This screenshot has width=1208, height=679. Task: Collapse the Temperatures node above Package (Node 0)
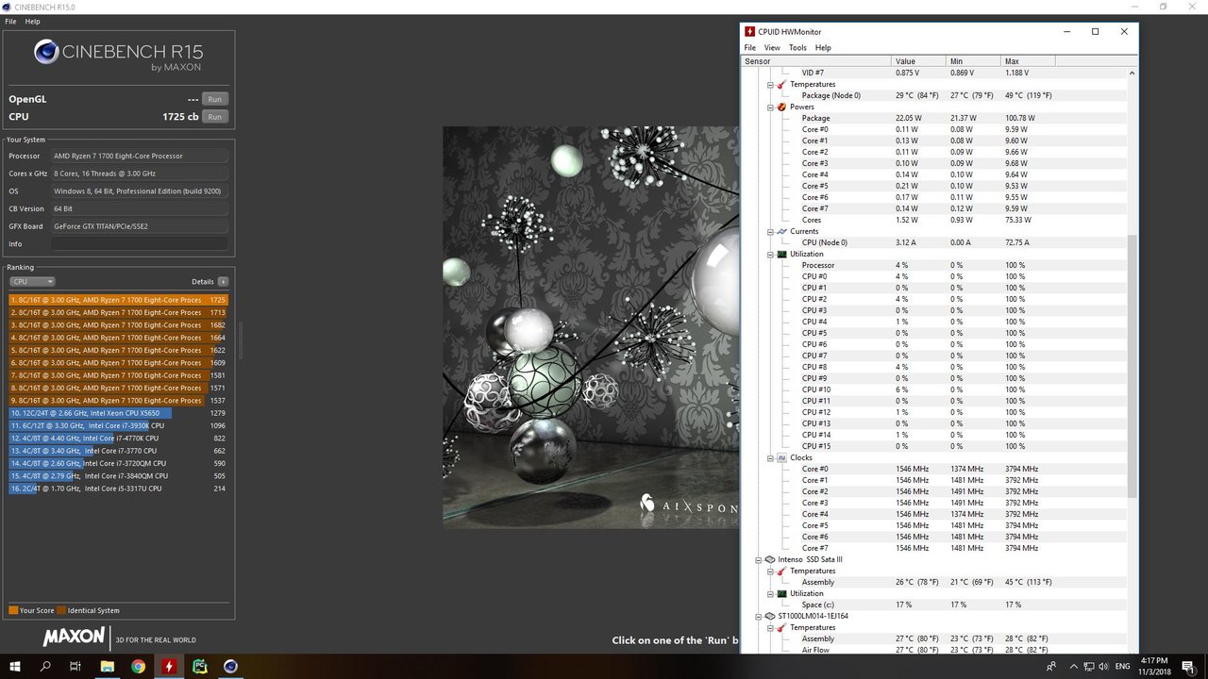770,84
